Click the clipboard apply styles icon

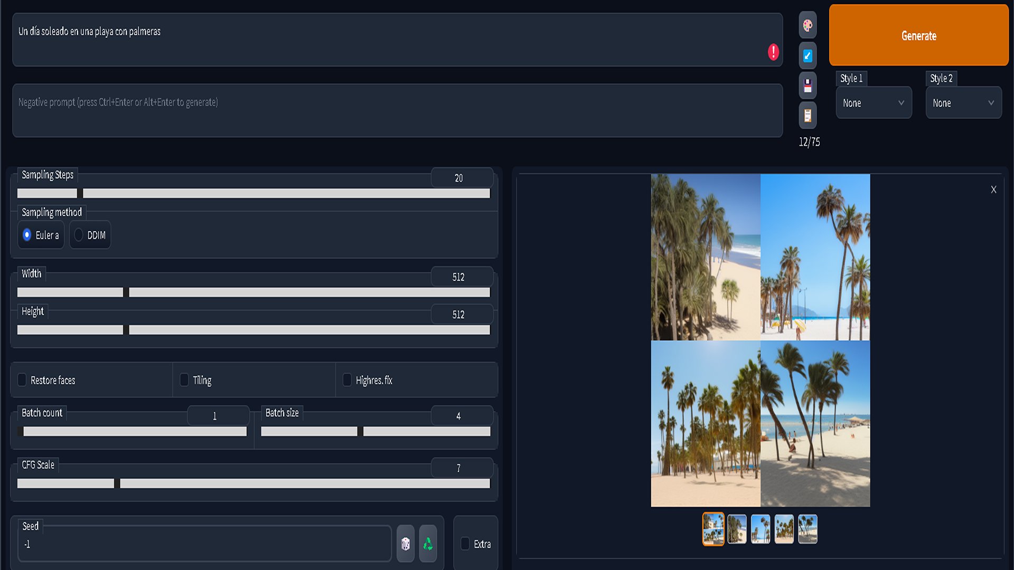[808, 115]
